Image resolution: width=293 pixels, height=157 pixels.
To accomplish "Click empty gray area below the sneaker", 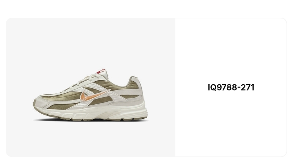I will click(x=90, y=139).
